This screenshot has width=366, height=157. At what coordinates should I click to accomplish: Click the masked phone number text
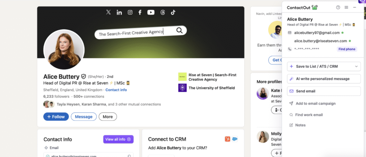[x=306, y=49]
